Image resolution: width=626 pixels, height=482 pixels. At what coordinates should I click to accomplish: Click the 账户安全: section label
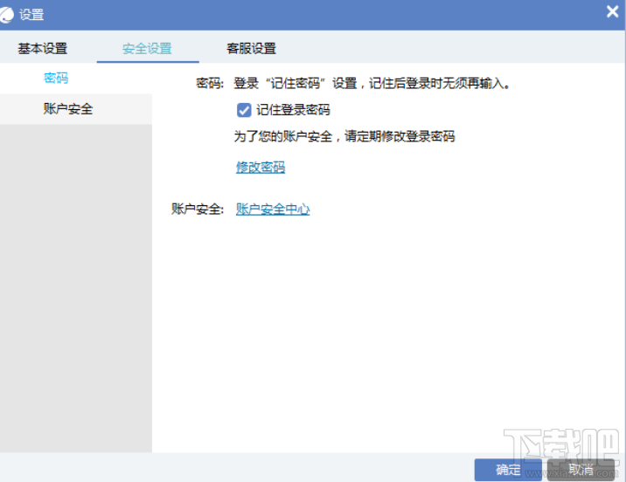[198, 209]
